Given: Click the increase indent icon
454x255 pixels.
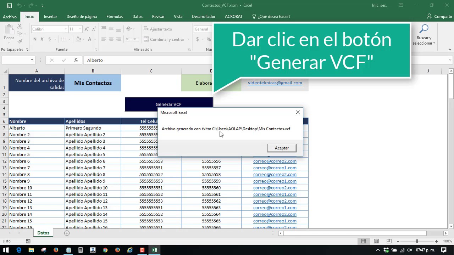Looking at the screenshot, I should (136, 39).
